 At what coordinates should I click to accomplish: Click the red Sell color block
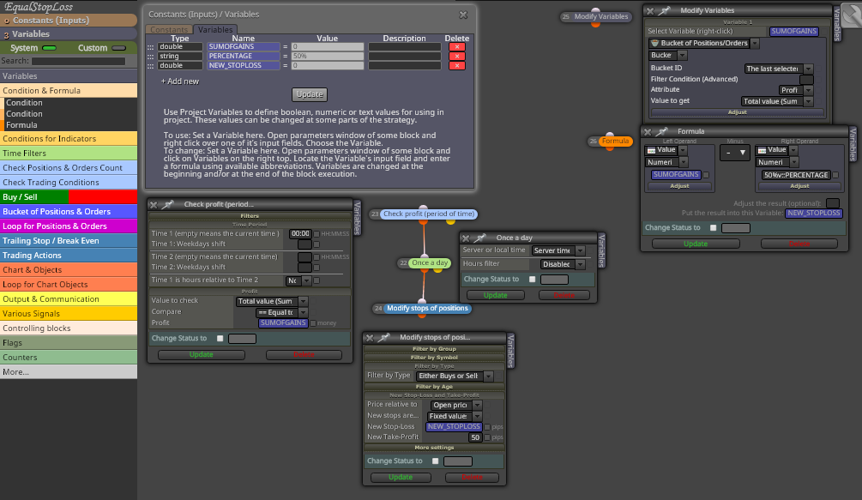pyautogui.click(x=103, y=196)
